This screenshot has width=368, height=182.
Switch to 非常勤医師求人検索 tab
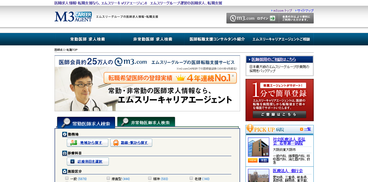pyautogui.click(x=146, y=122)
